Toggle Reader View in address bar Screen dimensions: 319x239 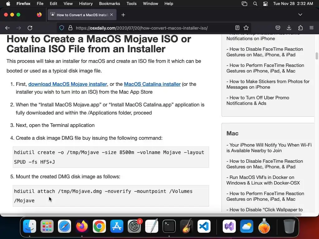click(237, 28)
